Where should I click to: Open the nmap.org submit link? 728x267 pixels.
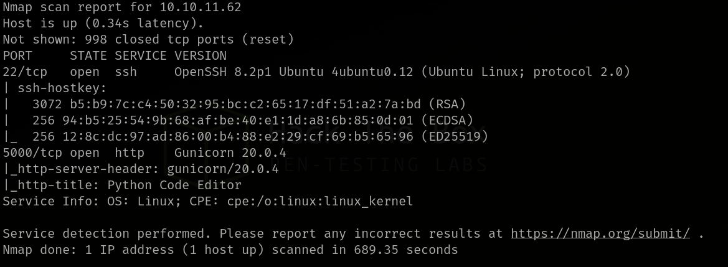tap(600, 234)
